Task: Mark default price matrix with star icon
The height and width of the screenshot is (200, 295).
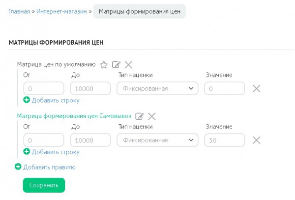Action: tap(104, 65)
